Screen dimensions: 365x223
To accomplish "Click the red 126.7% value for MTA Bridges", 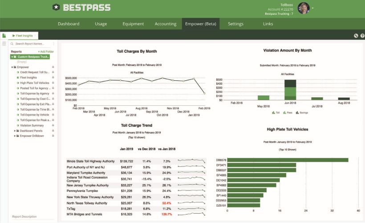I will point(166,214).
